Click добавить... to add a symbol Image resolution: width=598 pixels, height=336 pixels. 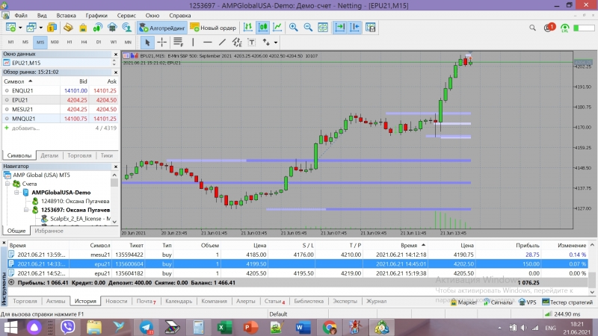(25, 128)
